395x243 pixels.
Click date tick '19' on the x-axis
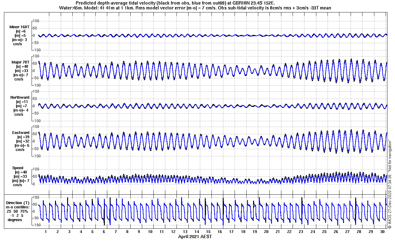coord(255,232)
